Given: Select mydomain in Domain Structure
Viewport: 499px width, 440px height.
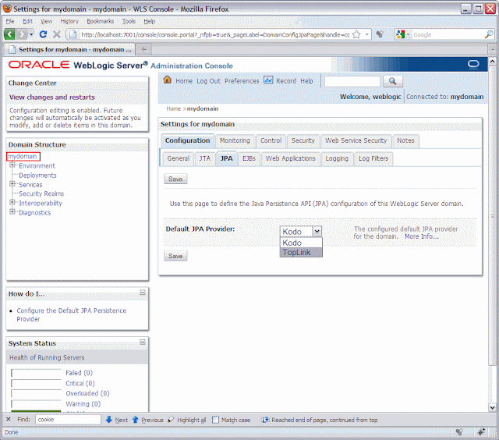Looking at the screenshot, I should tap(23, 156).
